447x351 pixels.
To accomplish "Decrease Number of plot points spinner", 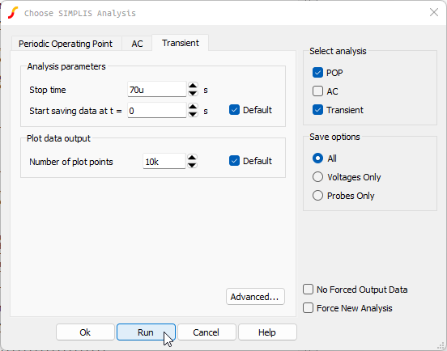I will tap(192, 165).
